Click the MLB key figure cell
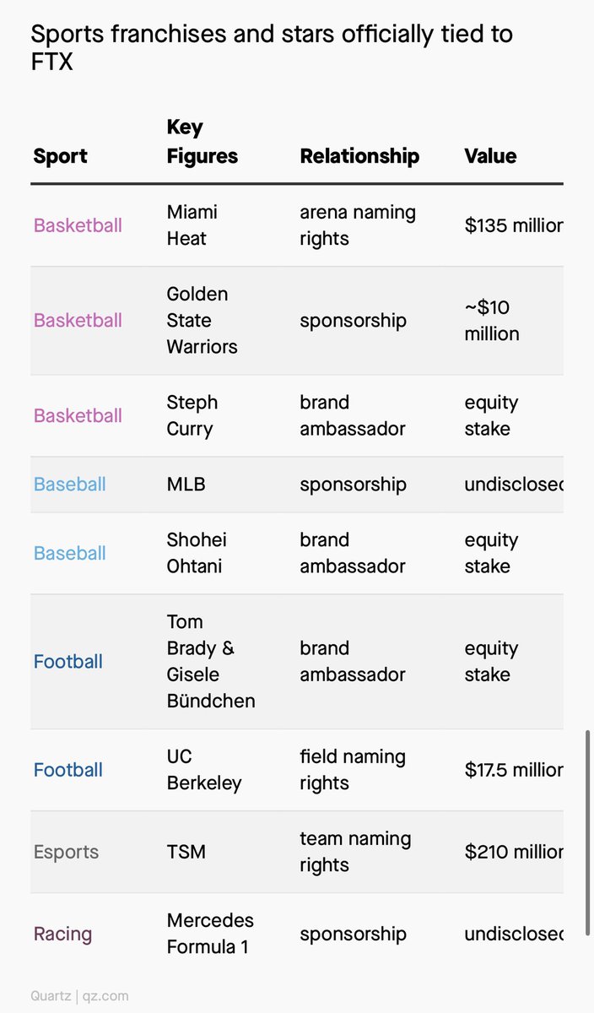 (186, 484)
